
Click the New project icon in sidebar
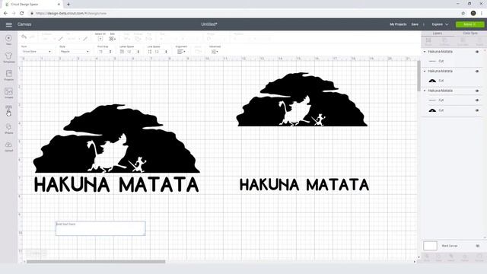pos(8,40)
